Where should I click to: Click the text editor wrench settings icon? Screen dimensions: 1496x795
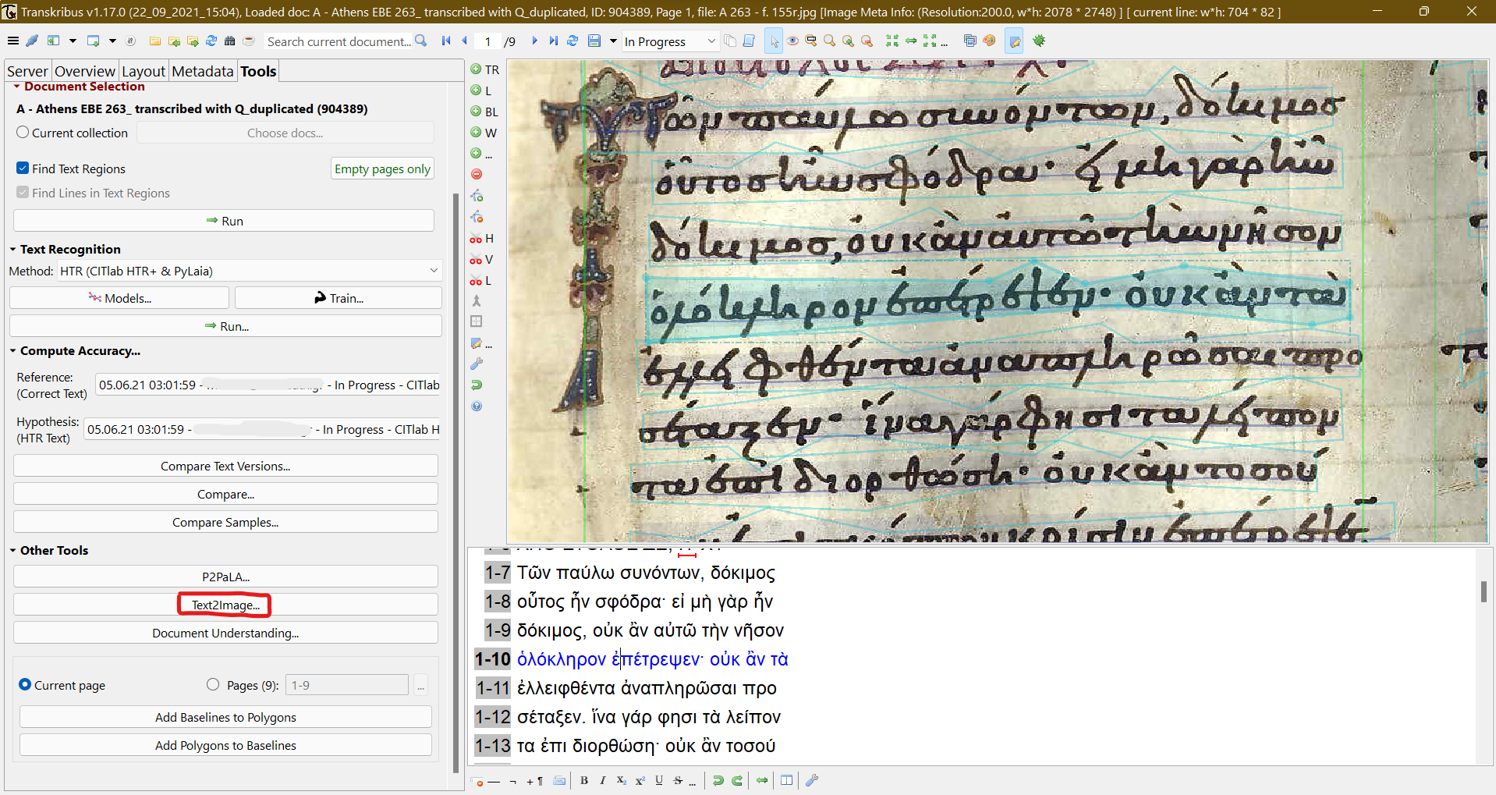[x=812, y=780]
